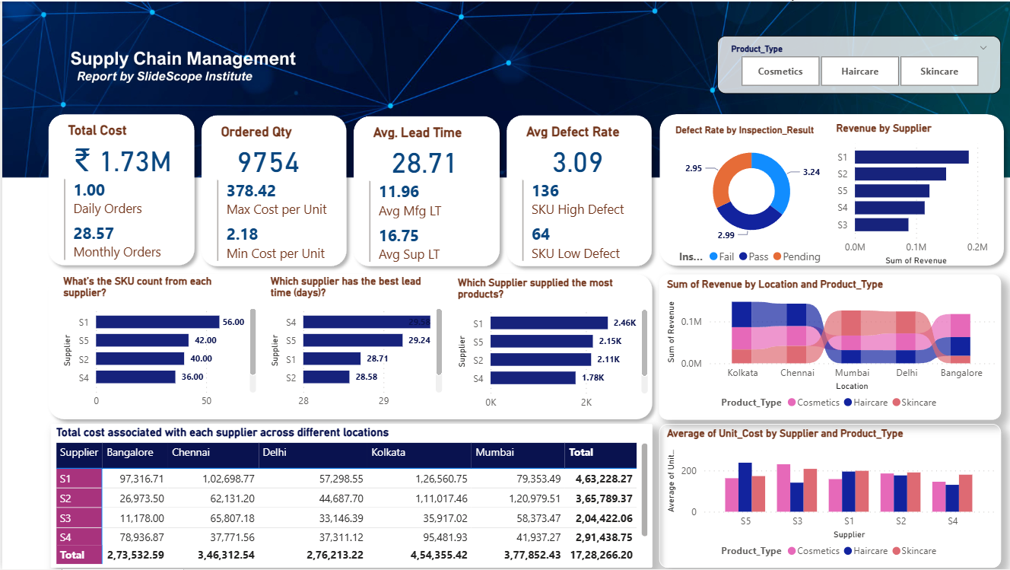1010x570 pixels.
Task: Click the Fail legend marker under donut chart
Action: [713, 256]
